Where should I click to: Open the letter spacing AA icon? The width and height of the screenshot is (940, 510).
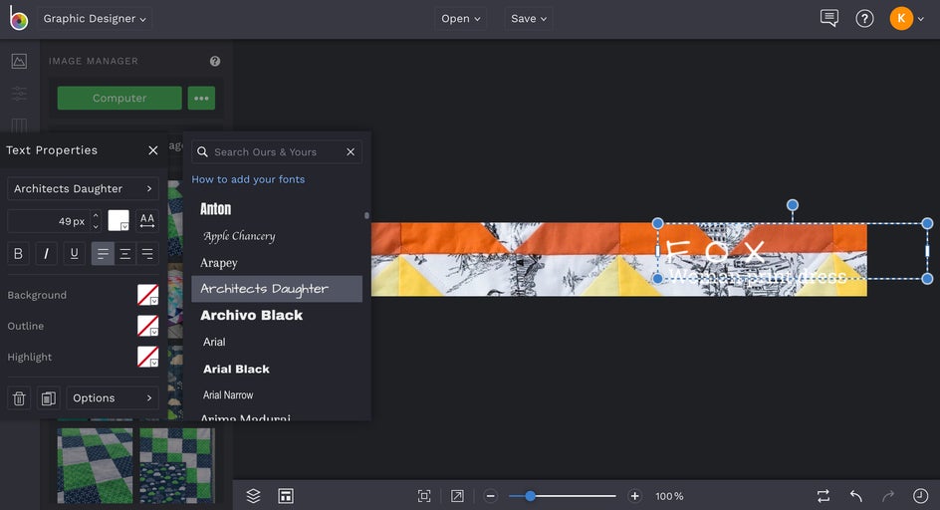147,220
